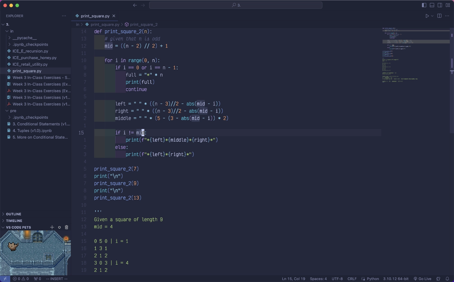Open EXPLORER views menu with ellipsis
The width and height of the screenshot is (454, 282).
[x=64, y=16]
